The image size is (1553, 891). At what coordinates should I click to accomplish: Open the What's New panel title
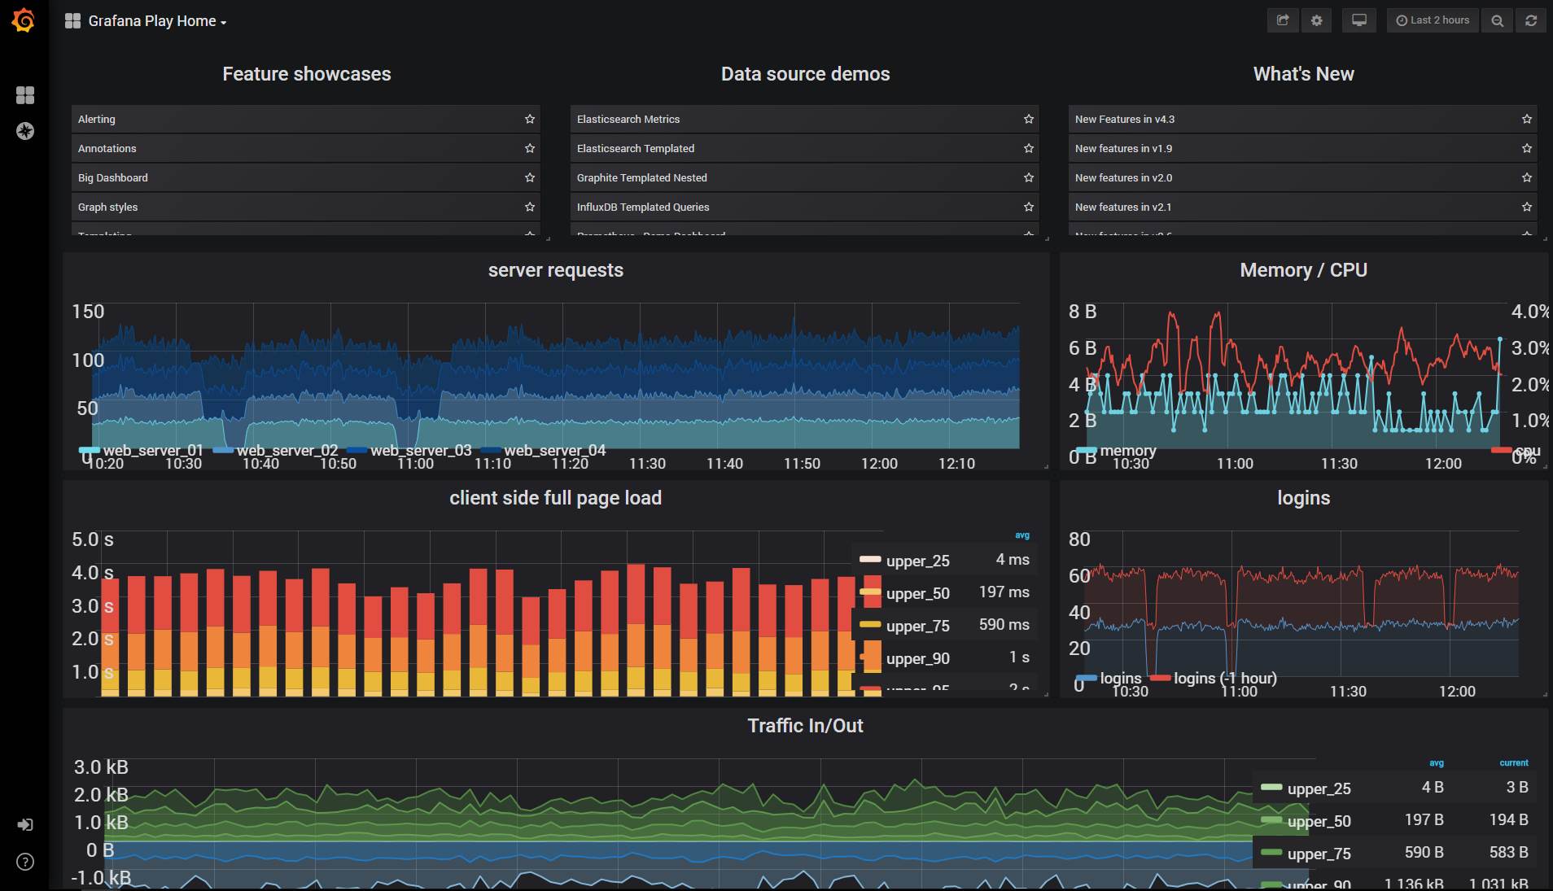pos(1303,74)
